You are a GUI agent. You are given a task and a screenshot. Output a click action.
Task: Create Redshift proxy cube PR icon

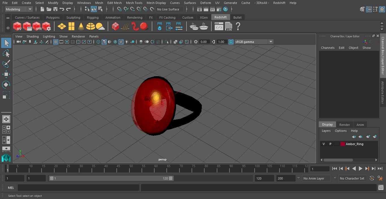tap(160, 26)
